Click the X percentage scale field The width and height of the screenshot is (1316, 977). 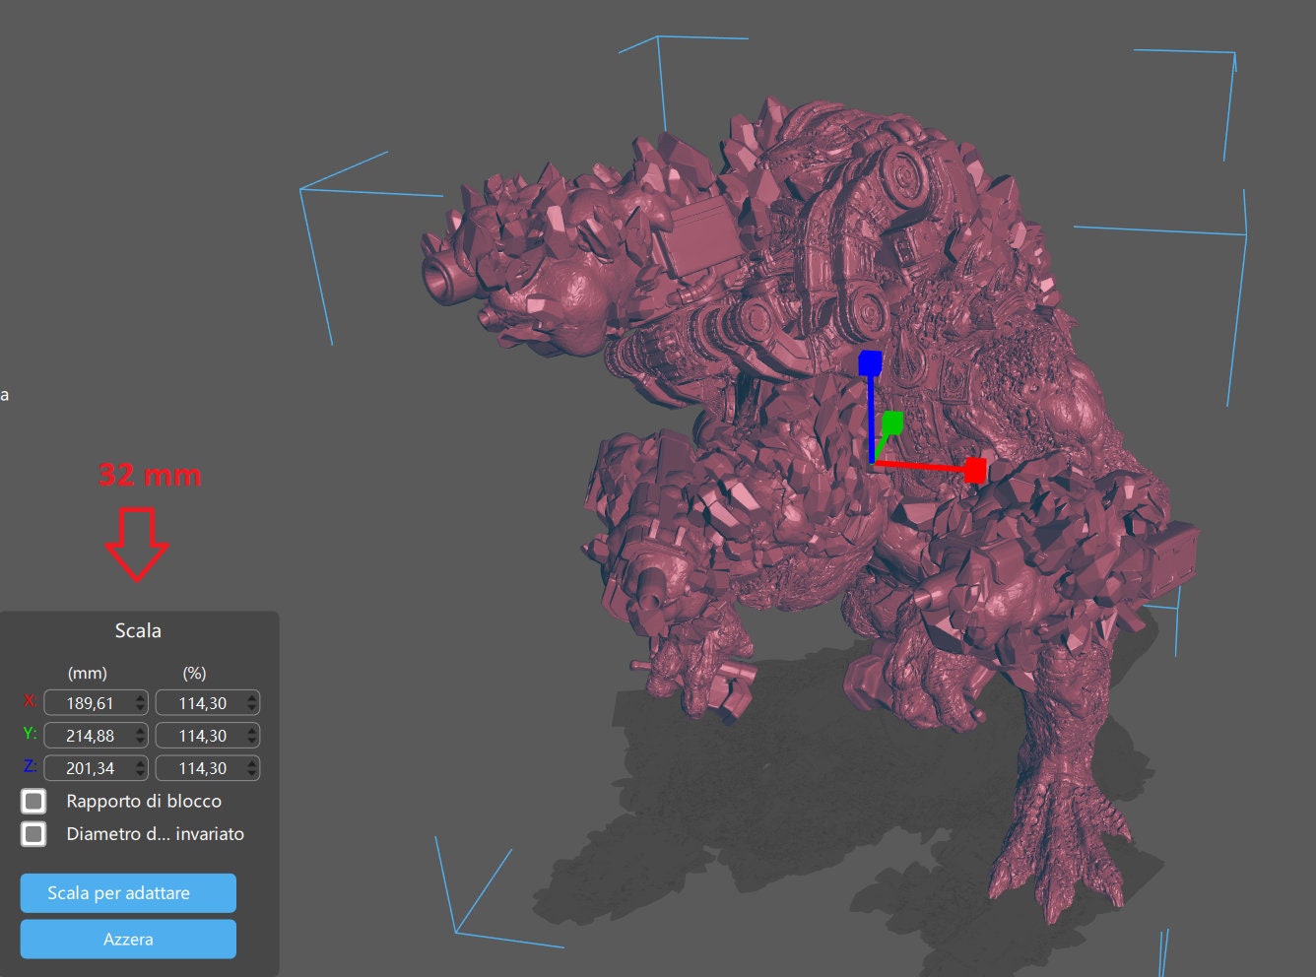[201, 703]
